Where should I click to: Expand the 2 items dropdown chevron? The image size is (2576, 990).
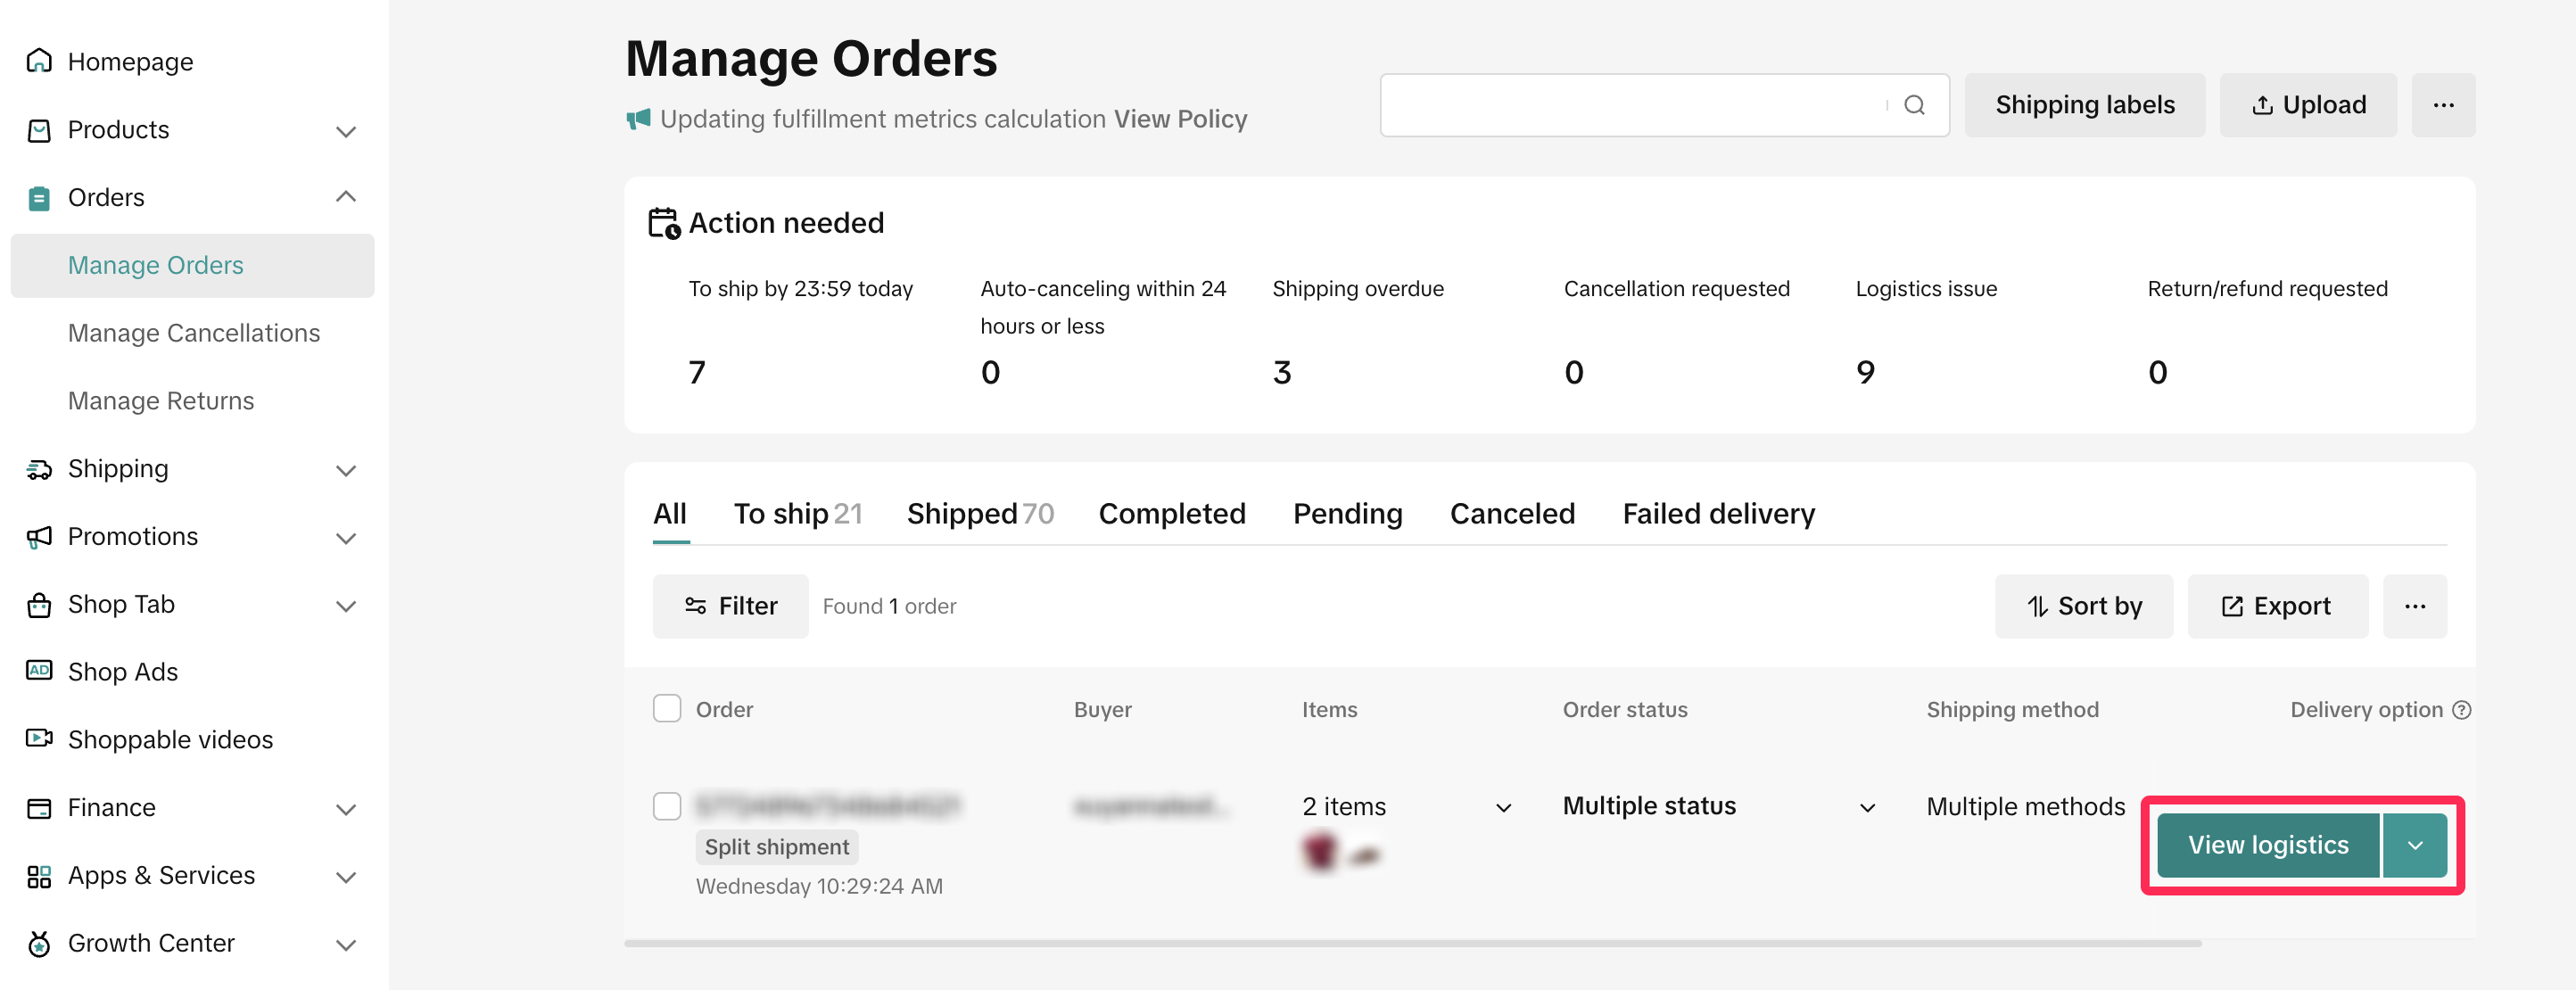pyautogui.click(x=1503, y=807)
